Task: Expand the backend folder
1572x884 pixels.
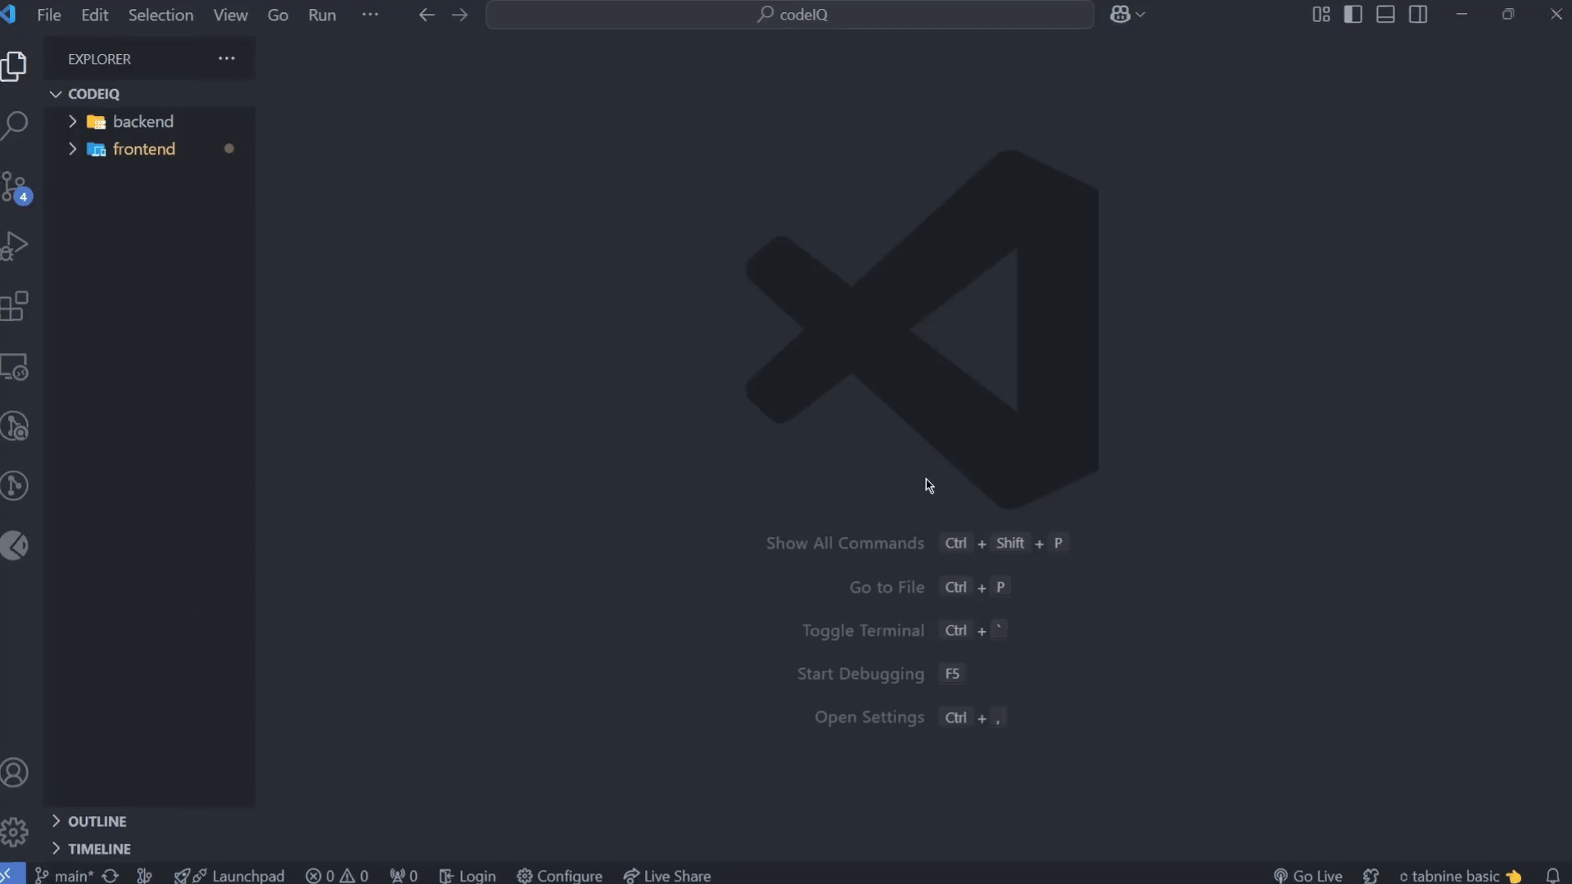Action: [x=142, y=121]
